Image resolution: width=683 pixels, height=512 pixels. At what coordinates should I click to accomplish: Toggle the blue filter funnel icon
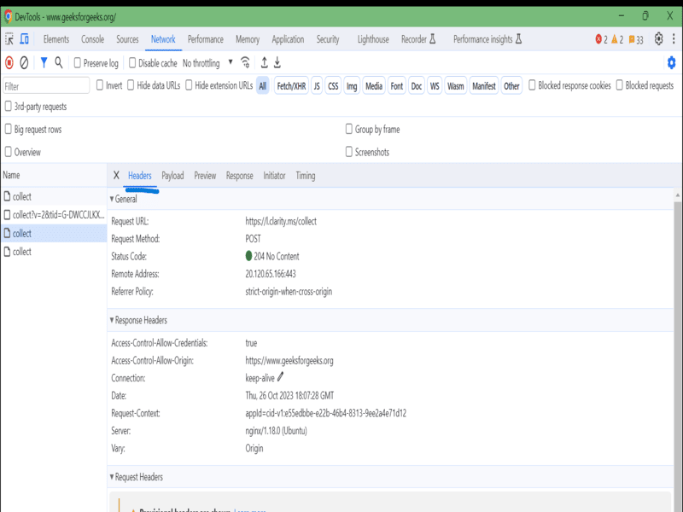44,62
